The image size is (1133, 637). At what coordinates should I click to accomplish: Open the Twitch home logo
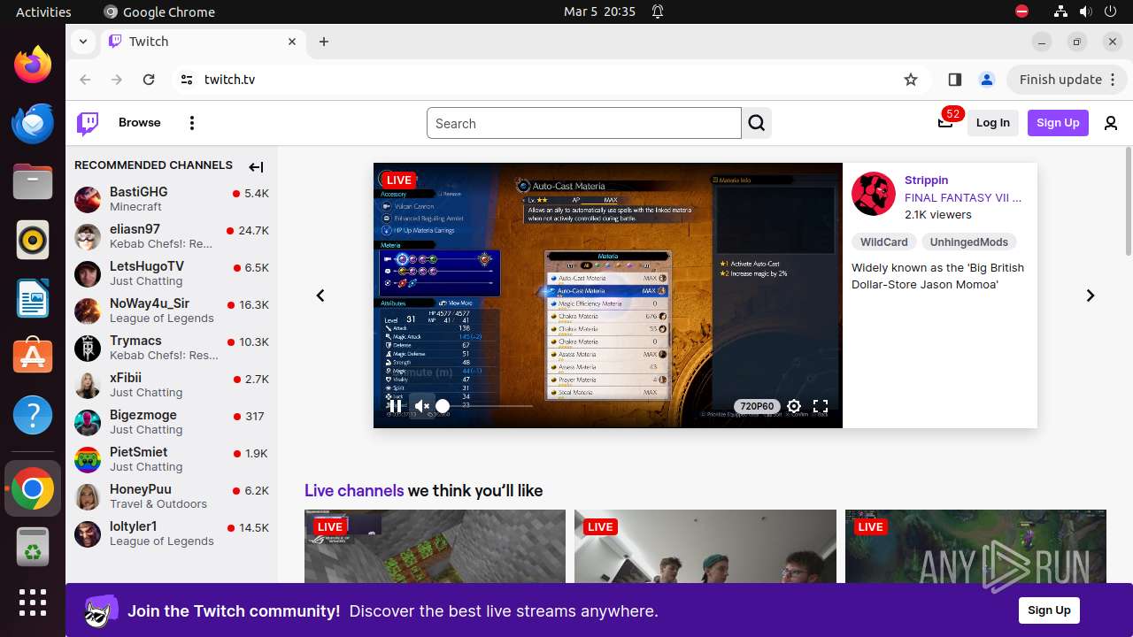(88, 123)
